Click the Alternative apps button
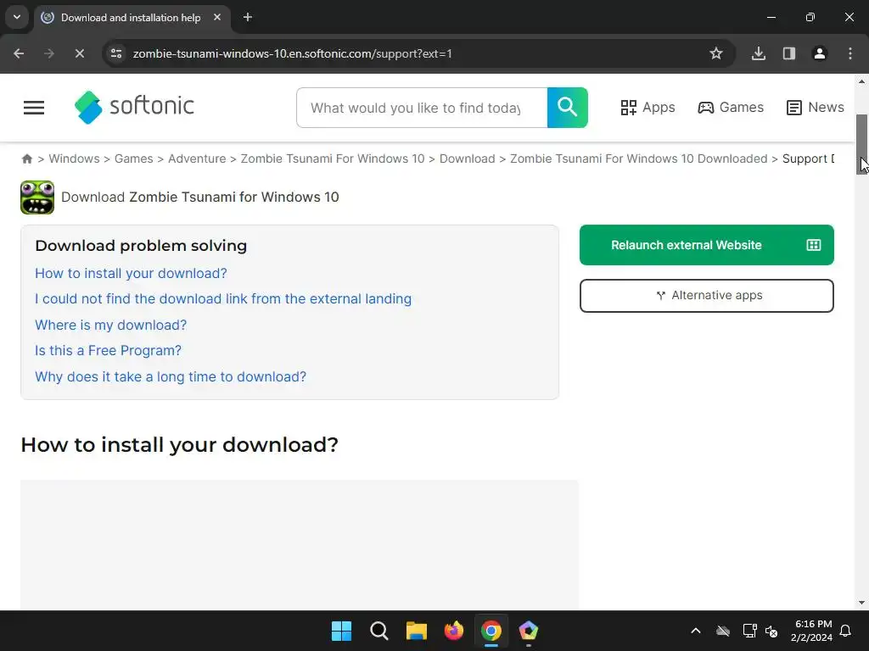 pos(707,296)
